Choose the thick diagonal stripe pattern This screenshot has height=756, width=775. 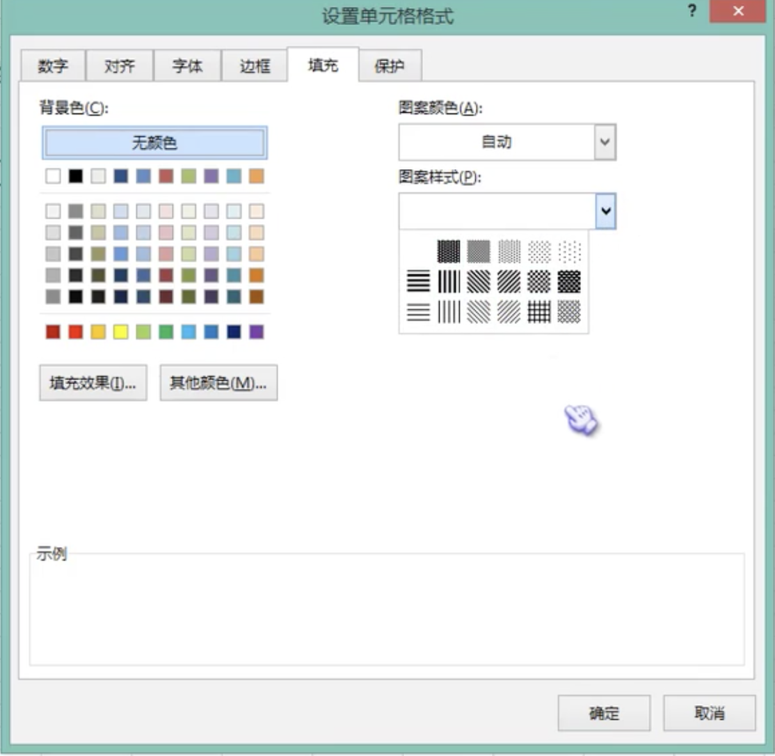click(509, 282)
